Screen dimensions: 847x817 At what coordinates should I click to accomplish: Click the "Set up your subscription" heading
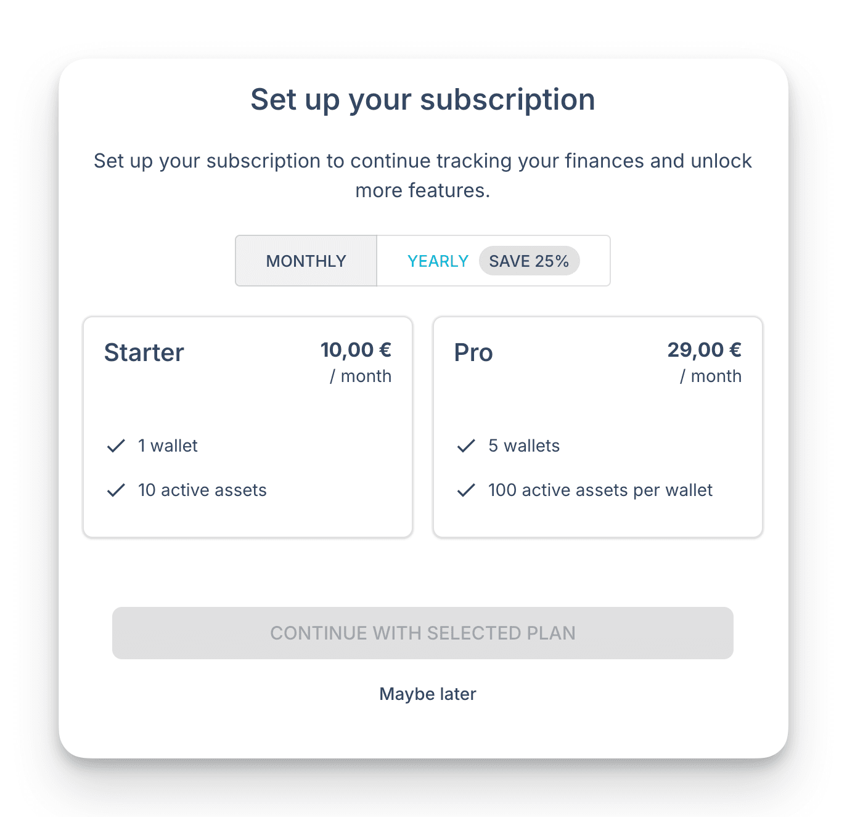pos(423,100)
